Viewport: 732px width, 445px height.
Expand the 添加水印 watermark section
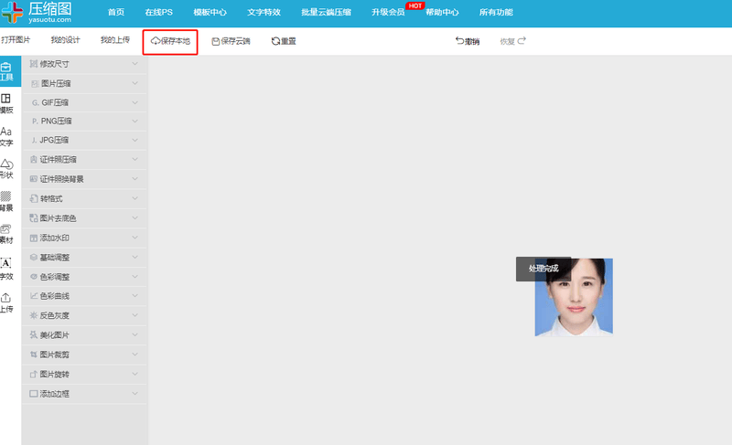84,238
